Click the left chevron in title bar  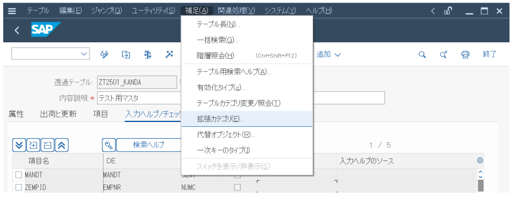[433, 11]
